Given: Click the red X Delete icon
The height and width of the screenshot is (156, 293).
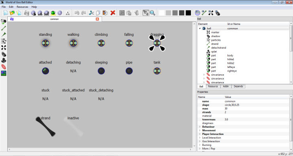Looking at the screenshot, I should tap(113, 13).
